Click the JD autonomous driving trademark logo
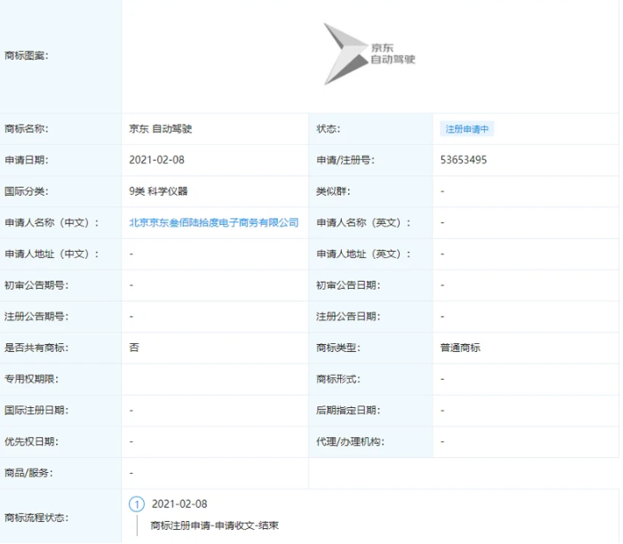Image resolution: width=623 pixels, height=544 pixels. click(x=368, y=54)
